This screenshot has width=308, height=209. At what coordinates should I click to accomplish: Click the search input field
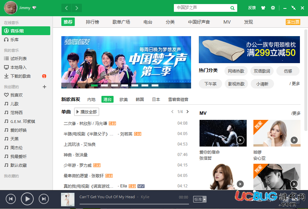coord(202,8)
